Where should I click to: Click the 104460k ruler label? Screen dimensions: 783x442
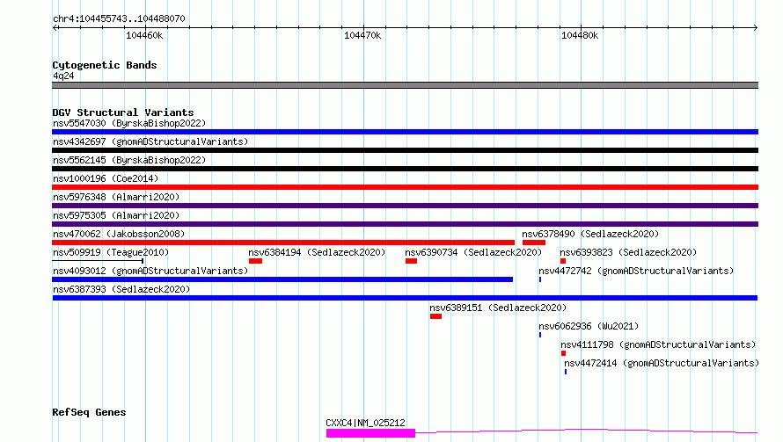click(x=144, y=35)
